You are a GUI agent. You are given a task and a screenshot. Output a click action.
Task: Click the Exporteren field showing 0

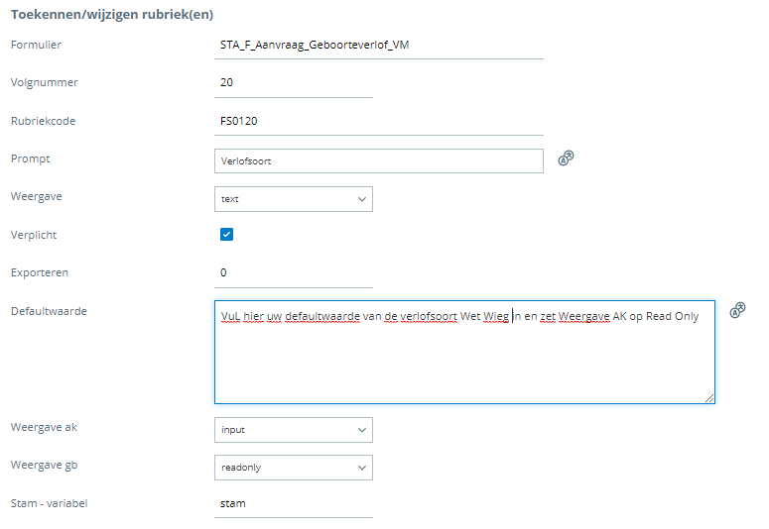(x=293, y=272)
